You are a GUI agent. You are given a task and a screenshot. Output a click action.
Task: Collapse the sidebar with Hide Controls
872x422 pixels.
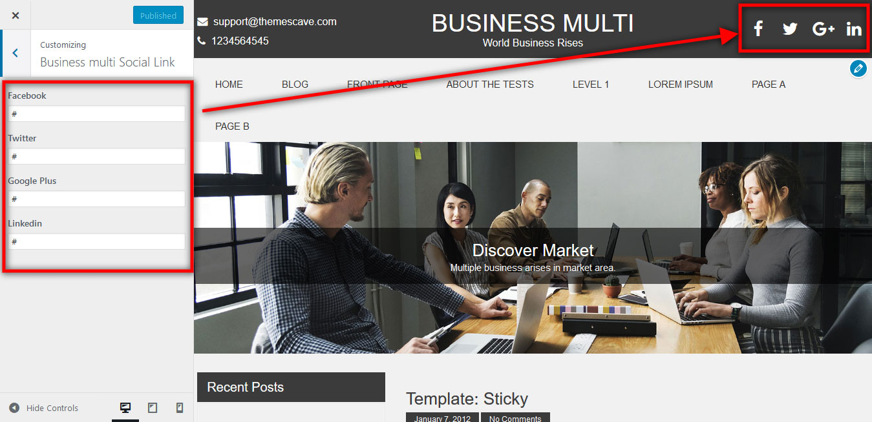point(43,408)
